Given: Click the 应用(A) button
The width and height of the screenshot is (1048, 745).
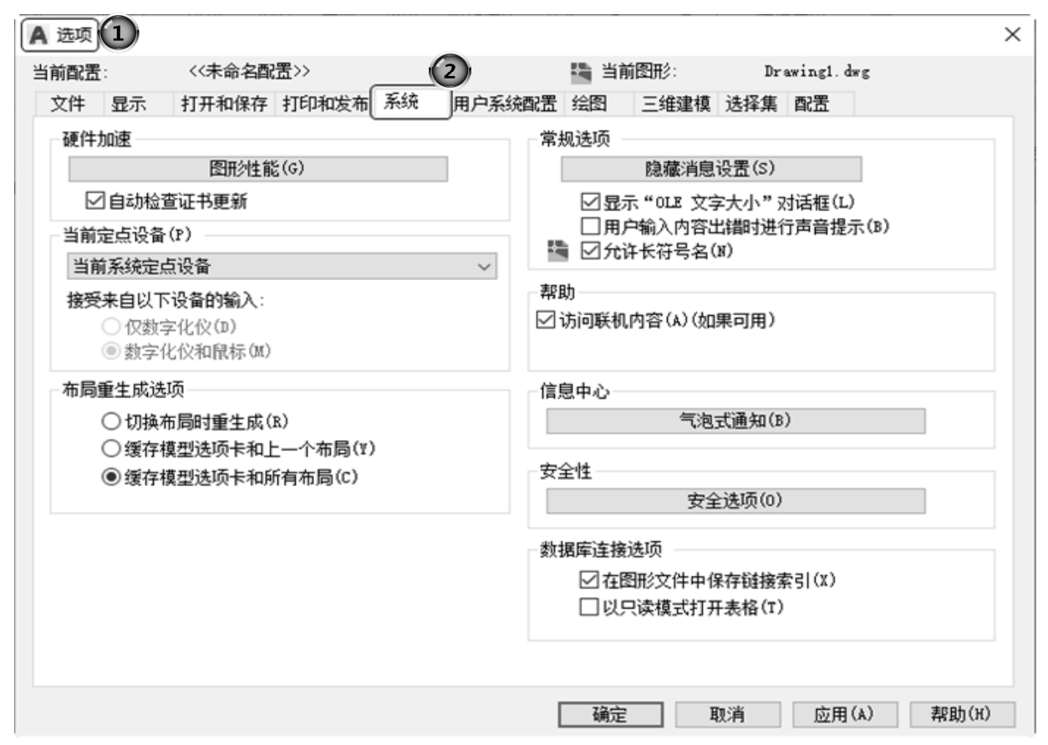Looking at the screenshot, I should 843,715.
